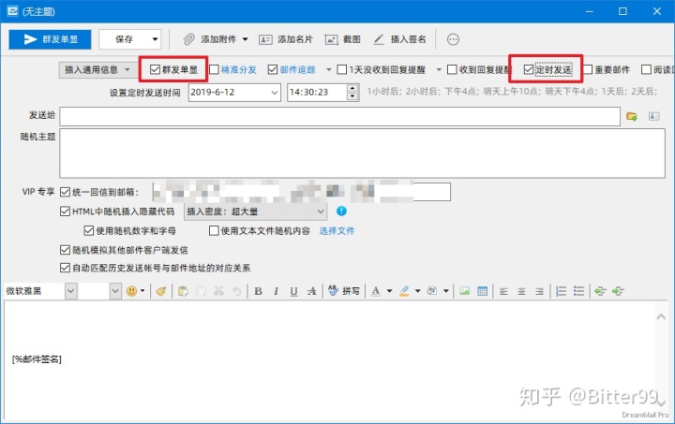Open the font size dropdown

coord(115,291)
